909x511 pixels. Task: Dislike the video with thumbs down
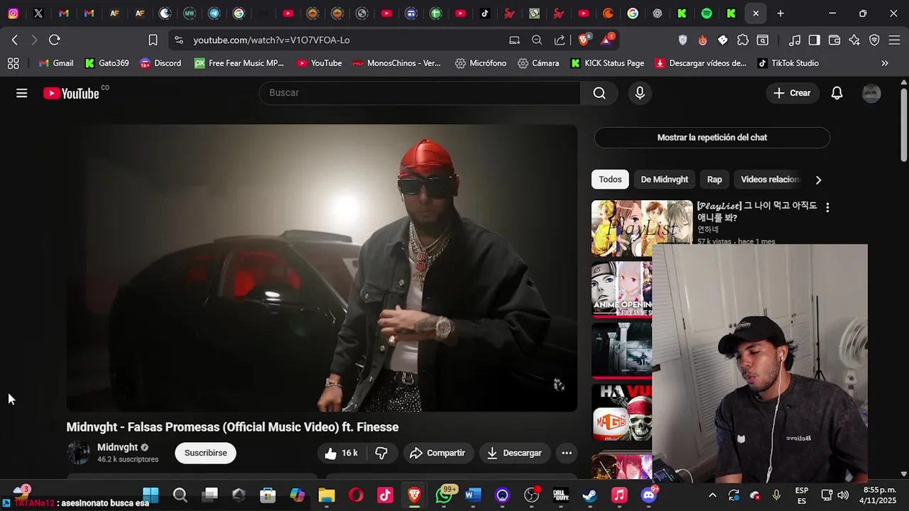[381, 453]
